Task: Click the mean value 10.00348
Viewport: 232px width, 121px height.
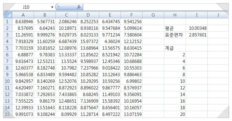Action: tap(197, 28)
